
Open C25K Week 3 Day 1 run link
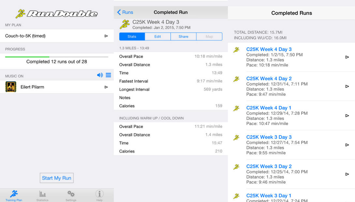tap(269, 196)
